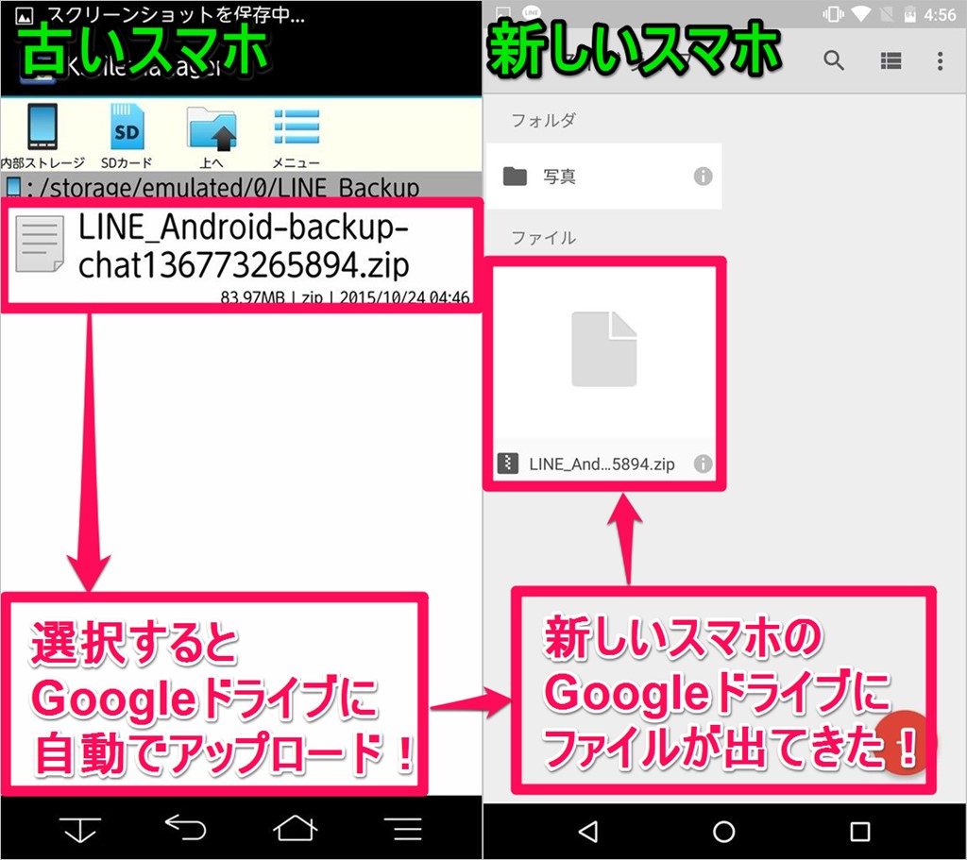This screenshot has width=967, height=860.
Task: Tap the LINE_And...5894.zip file thumbnail preview
Action: 604,351
